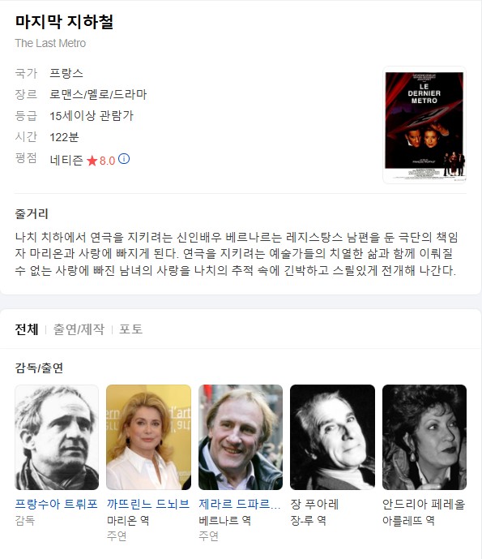This screenshot has height=559, width=482.
Task: Open the Le Dernier Metro poster
Action: (424, 125)
